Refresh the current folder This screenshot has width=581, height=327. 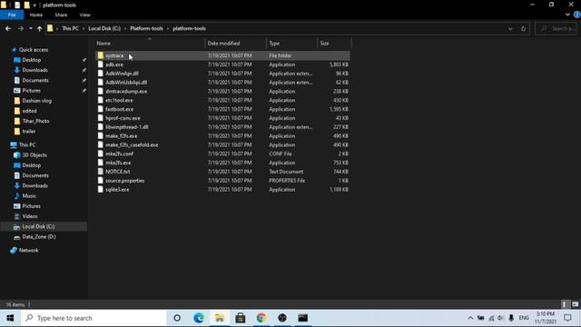[523, 28]
